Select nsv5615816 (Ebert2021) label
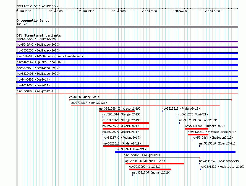The width and height of the screenshot is (246, 186). click(217, 143)
